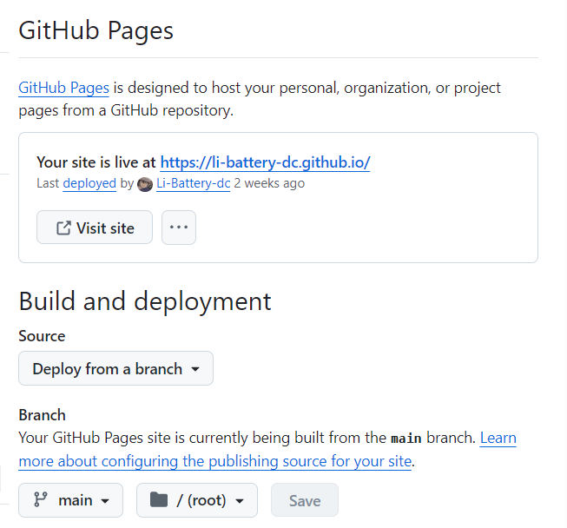
Task: Click the git branch icon beside main
Action: tap(40, 500)
